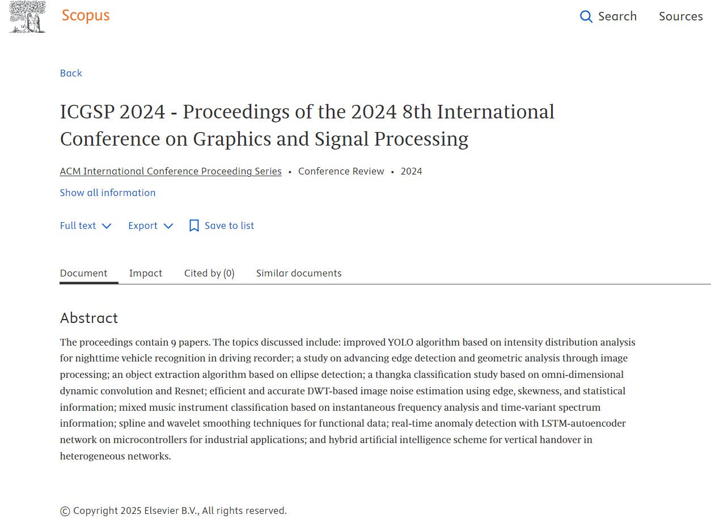Go to Sources
Viewport: 711px width, 519px height.
681,16
